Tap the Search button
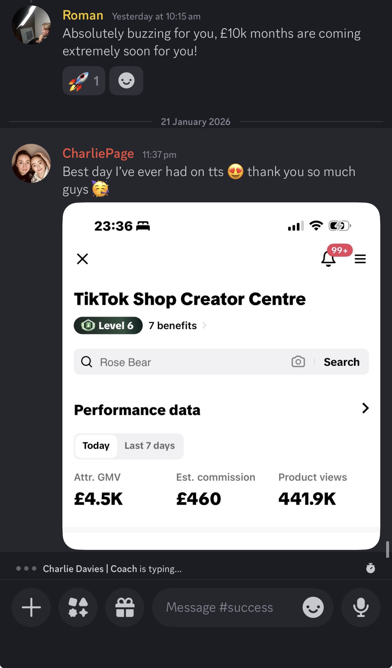 pyautogui.click(x=342, y=362)
